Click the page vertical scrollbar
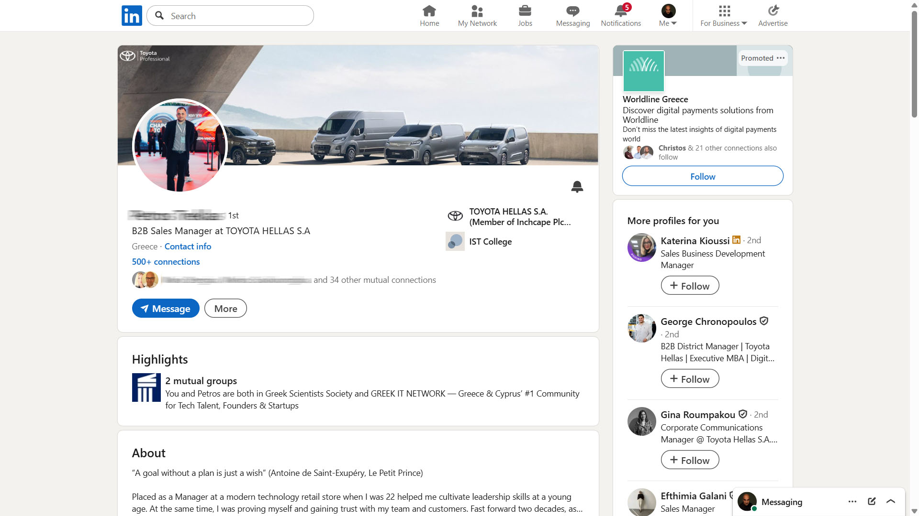 click(914, 64)
